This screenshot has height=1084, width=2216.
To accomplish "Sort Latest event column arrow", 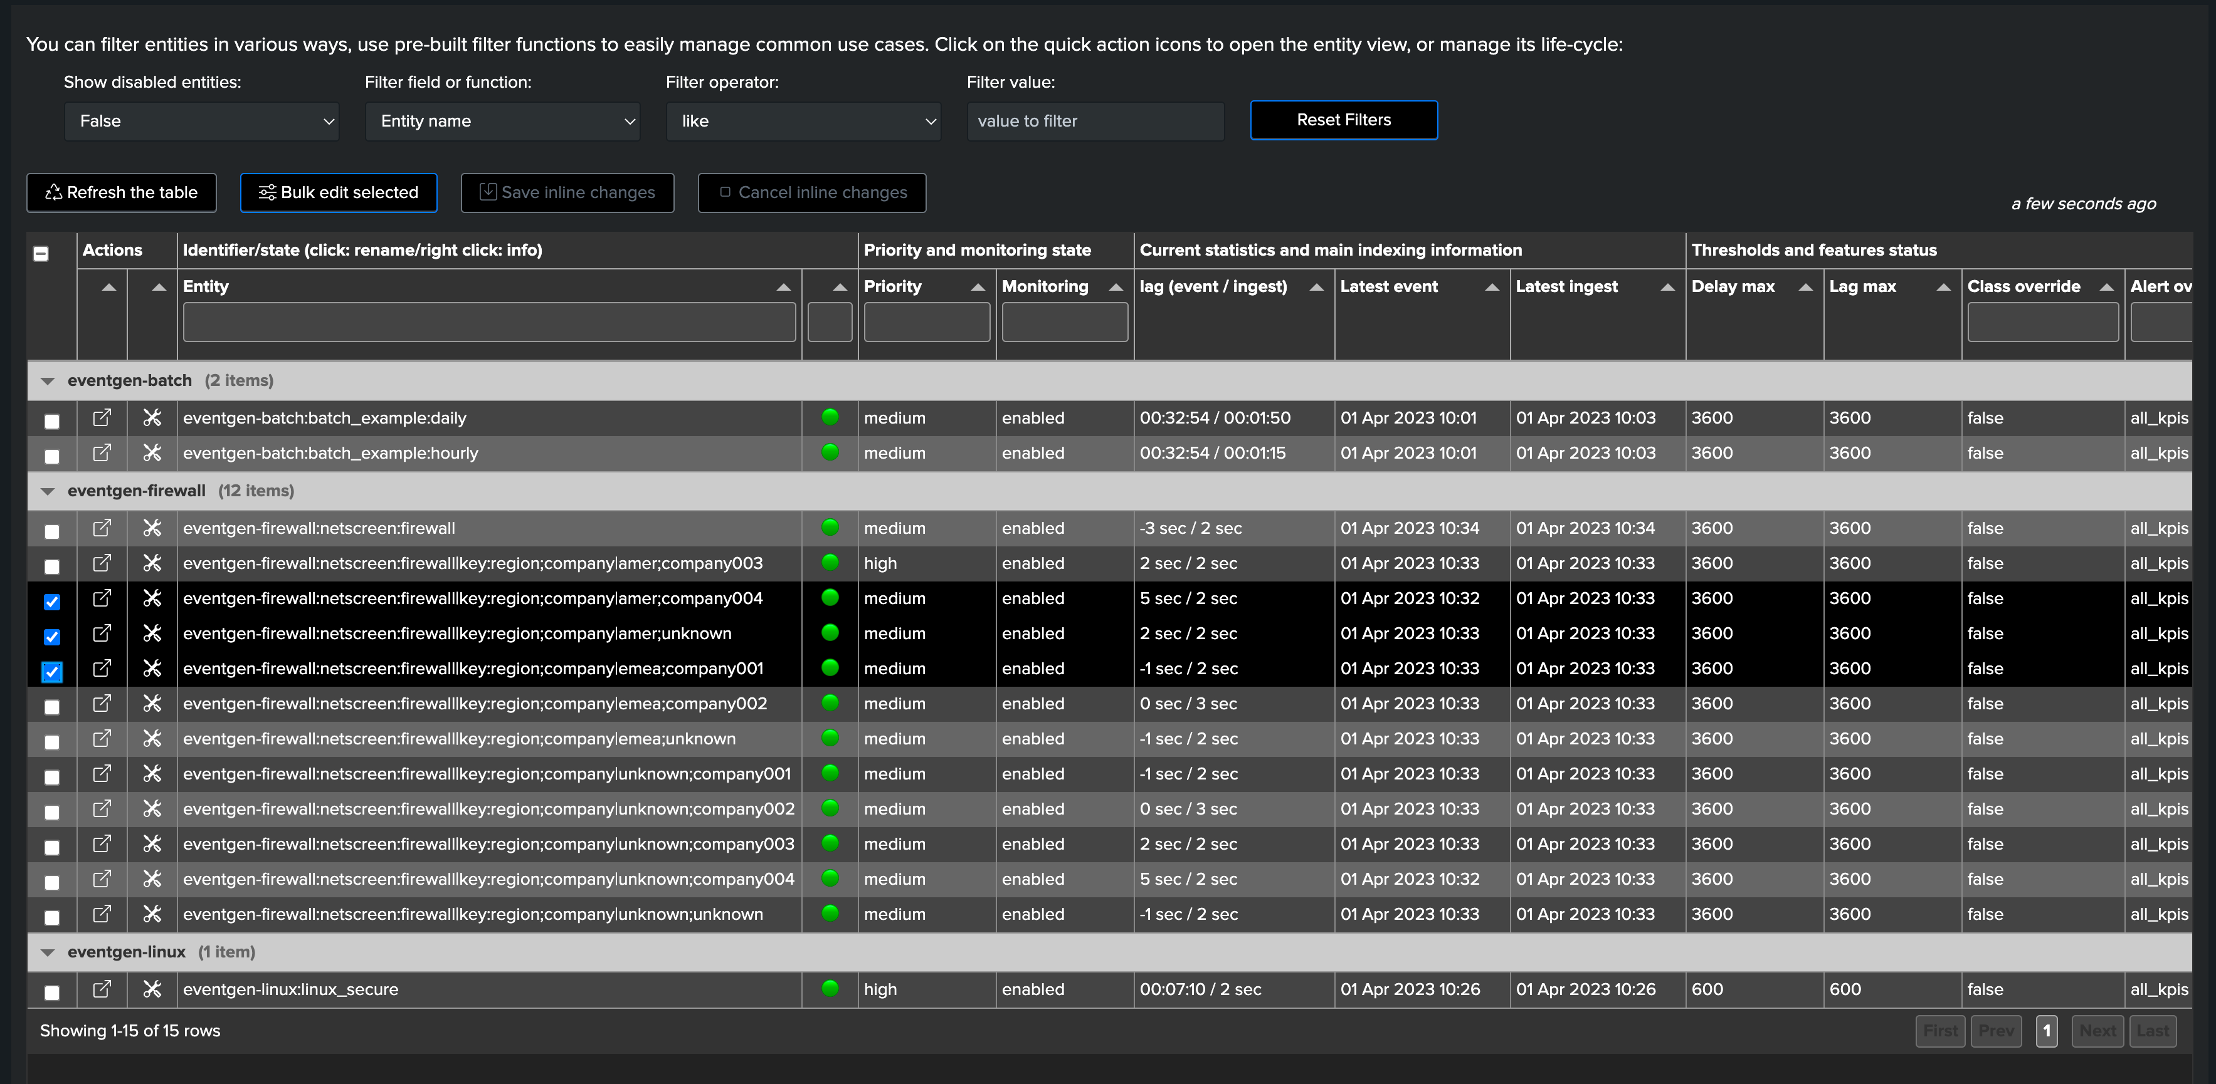I will 1492,287.
